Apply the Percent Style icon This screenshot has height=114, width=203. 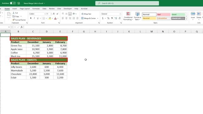pos(108,18)
